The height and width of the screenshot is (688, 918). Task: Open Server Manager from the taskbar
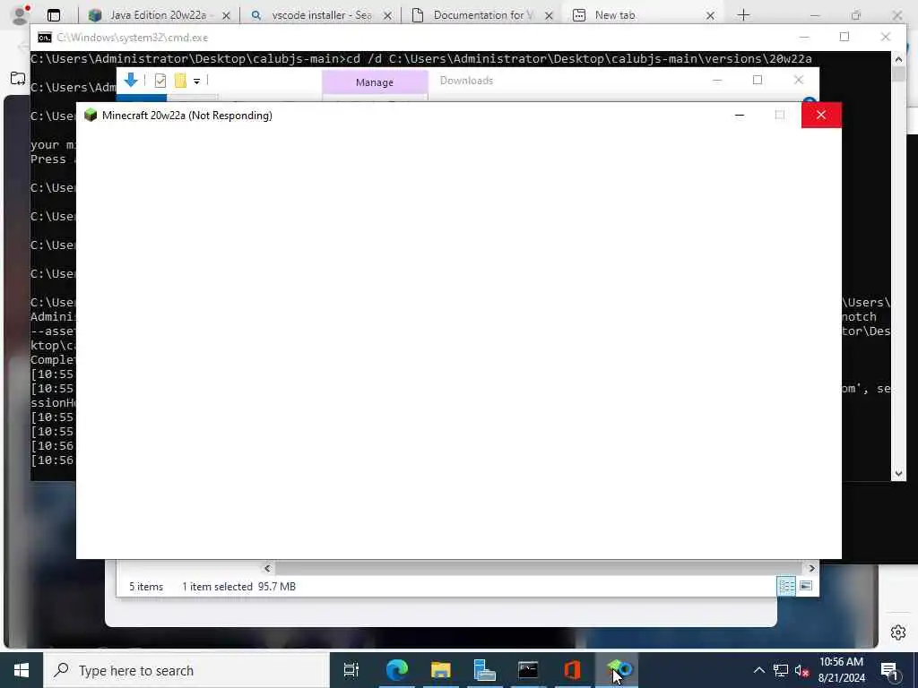tap(484, 670)
